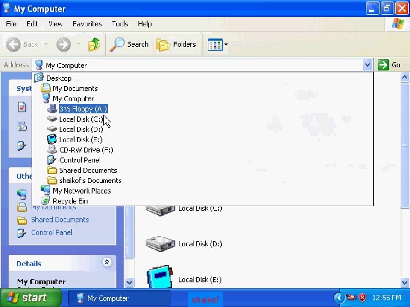
Task: Click main pane scroll down arrow
Action: pyautogui.click(x=404, y=282)
